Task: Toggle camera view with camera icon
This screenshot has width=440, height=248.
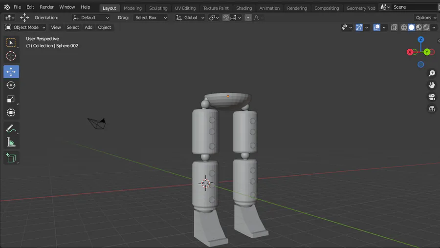Action: (x=432, y=97)
